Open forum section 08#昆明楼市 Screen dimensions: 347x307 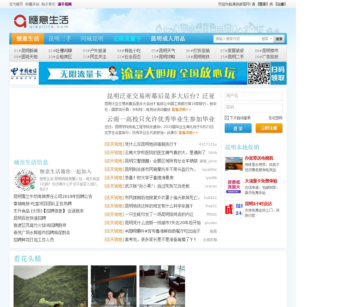267,51
